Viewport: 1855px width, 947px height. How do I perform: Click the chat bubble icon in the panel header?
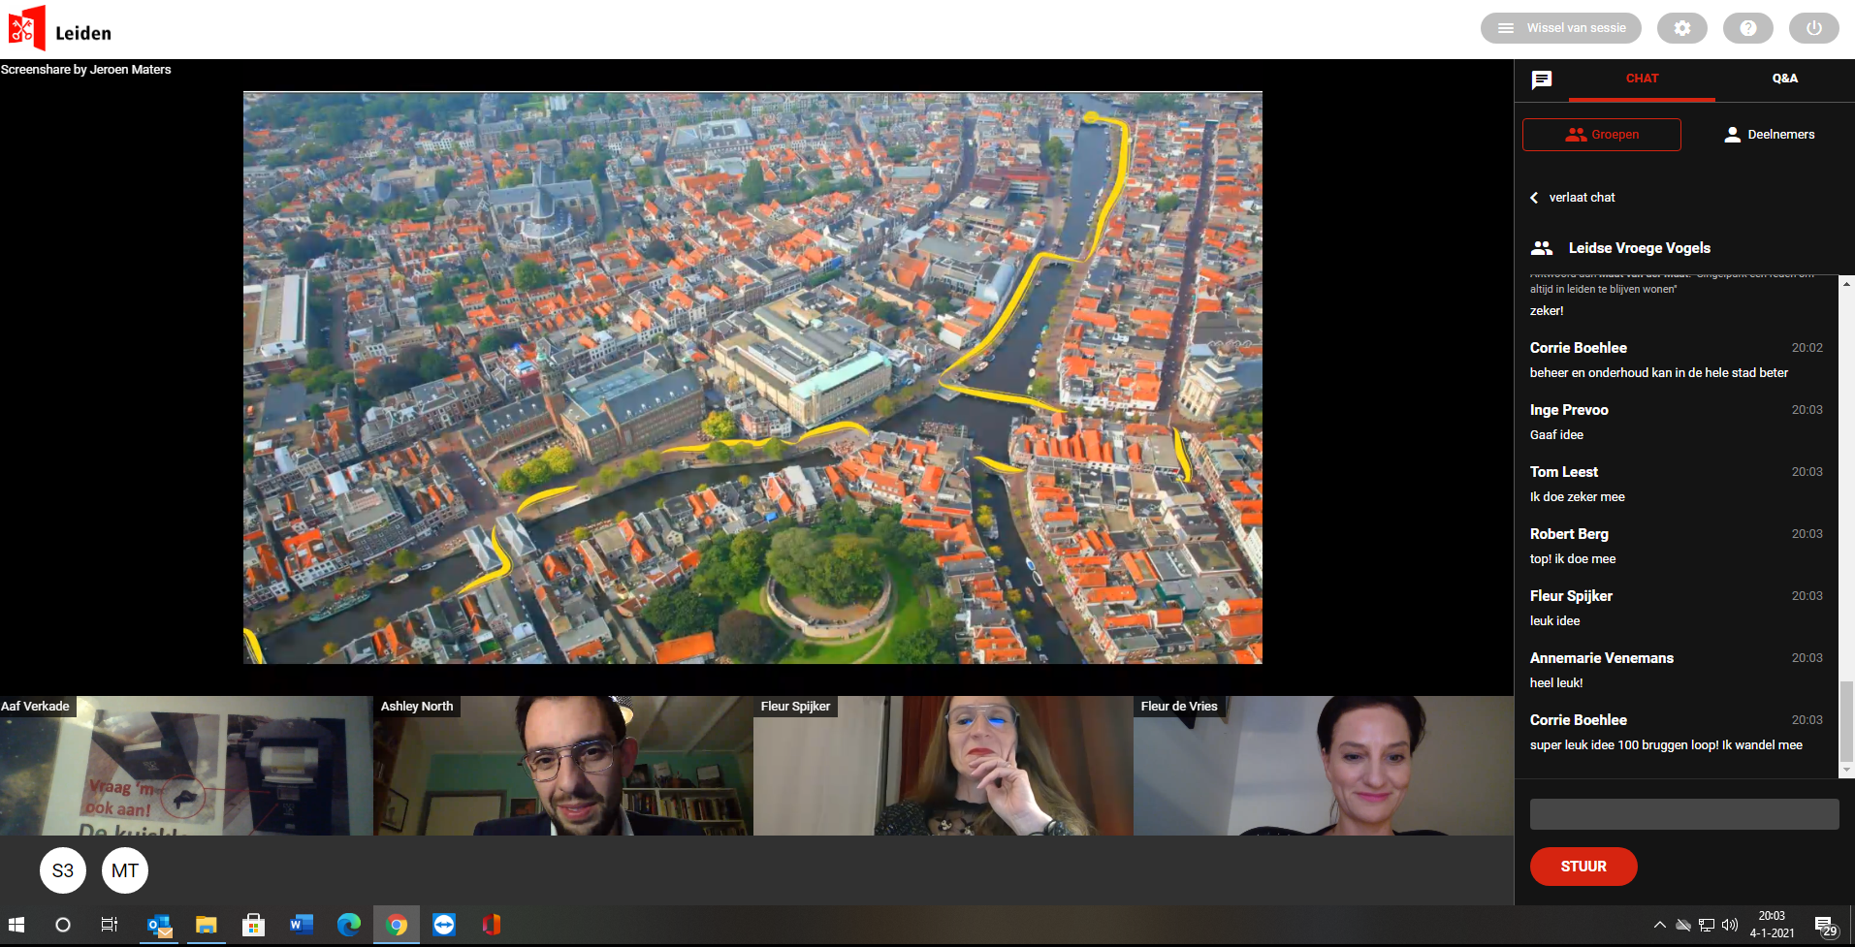(x=1541, y=79)
